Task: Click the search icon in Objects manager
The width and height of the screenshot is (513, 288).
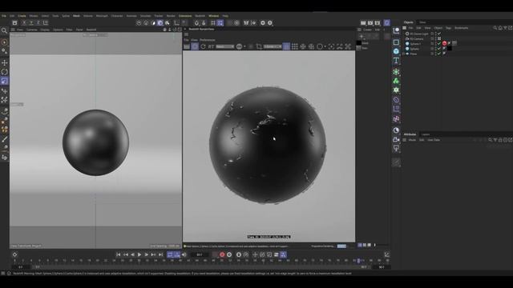Action: point(495,28)
